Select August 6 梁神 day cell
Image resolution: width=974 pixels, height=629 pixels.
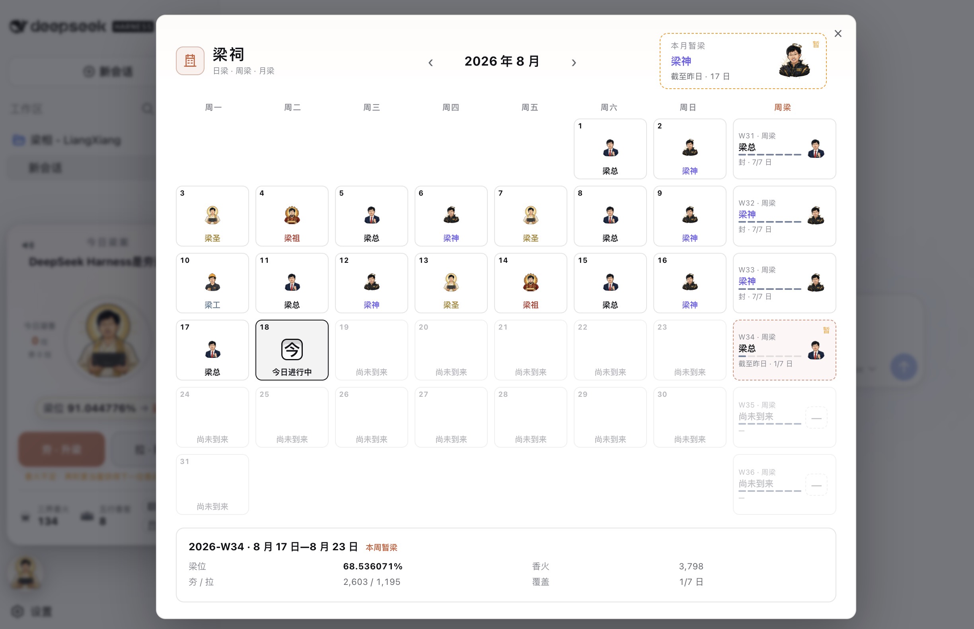451,216
